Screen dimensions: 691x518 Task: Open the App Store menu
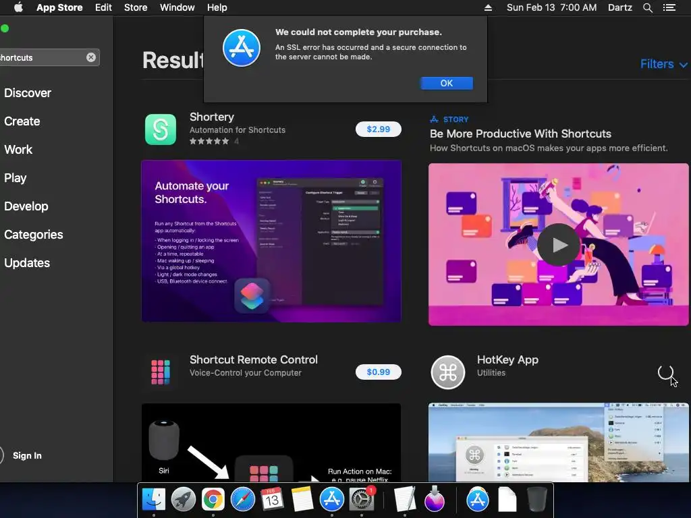[x=59, y=7]
